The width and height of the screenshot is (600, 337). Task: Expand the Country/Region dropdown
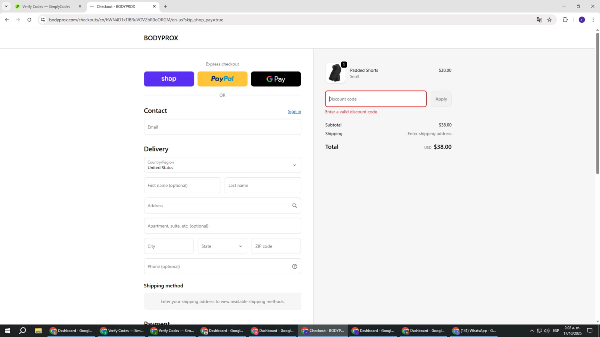222,165
